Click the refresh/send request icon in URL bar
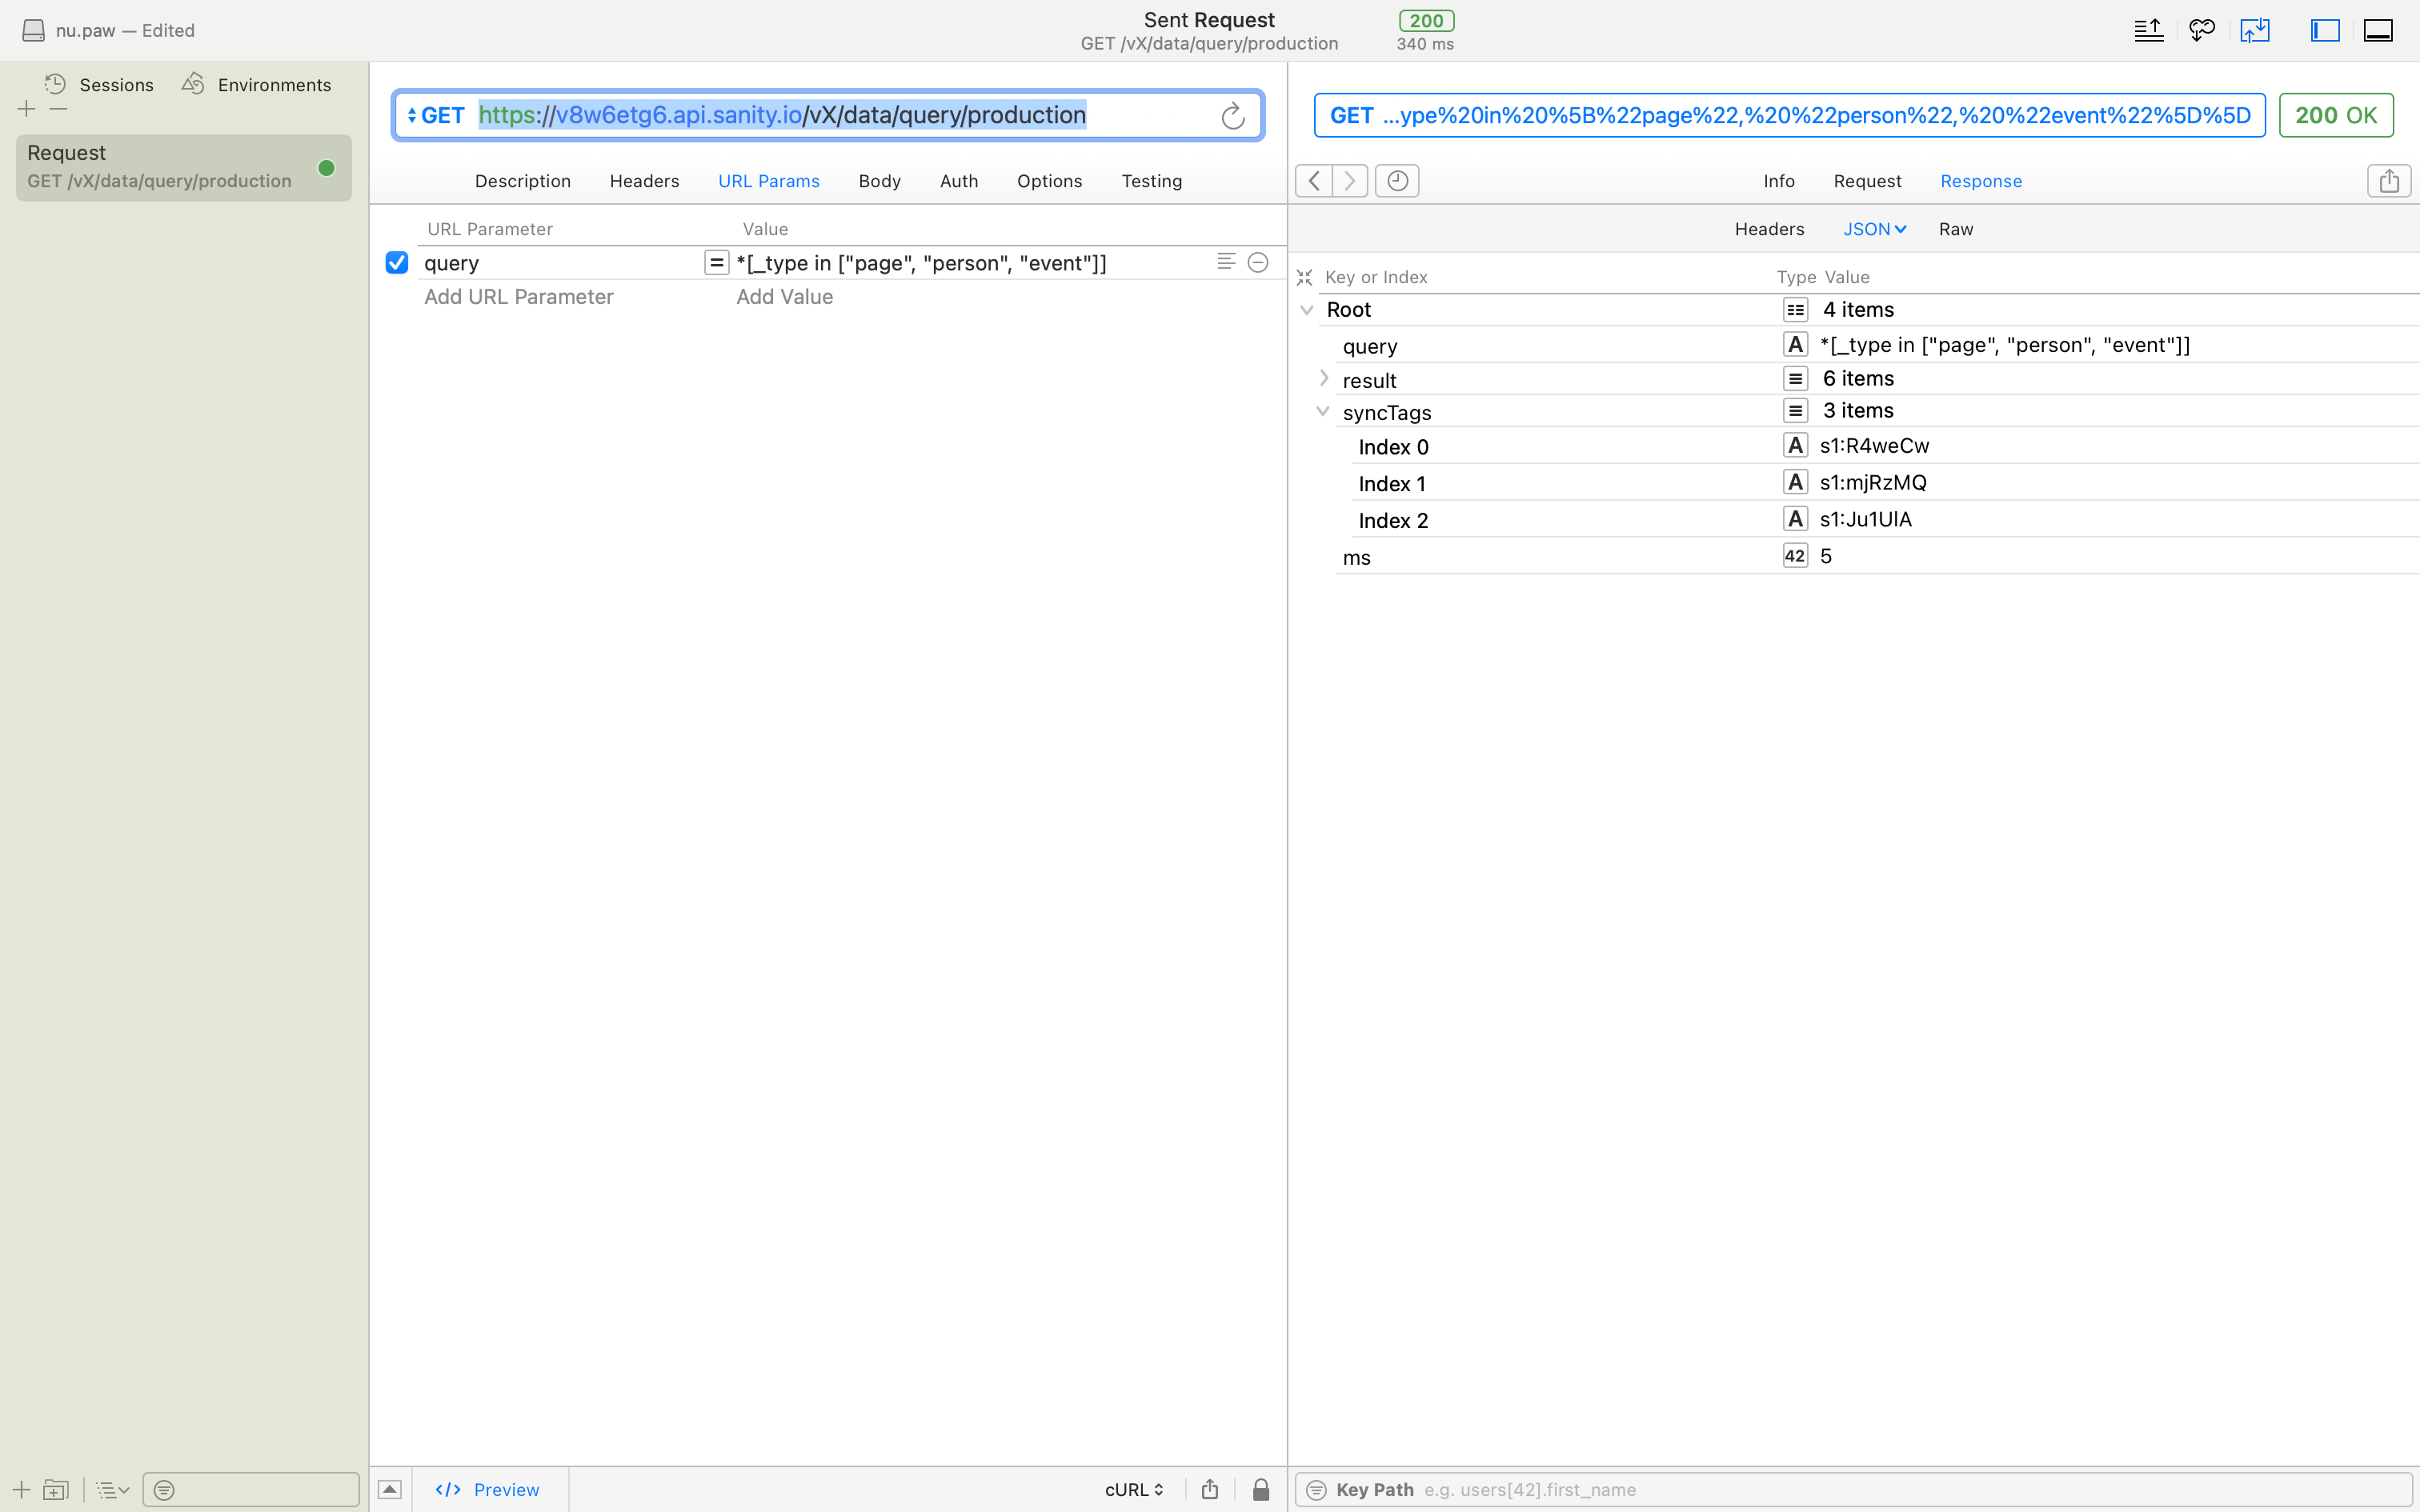 click(x=1232, y=116)
